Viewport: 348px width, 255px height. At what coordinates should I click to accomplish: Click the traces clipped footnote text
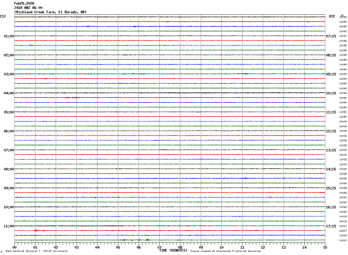point(225,251)
